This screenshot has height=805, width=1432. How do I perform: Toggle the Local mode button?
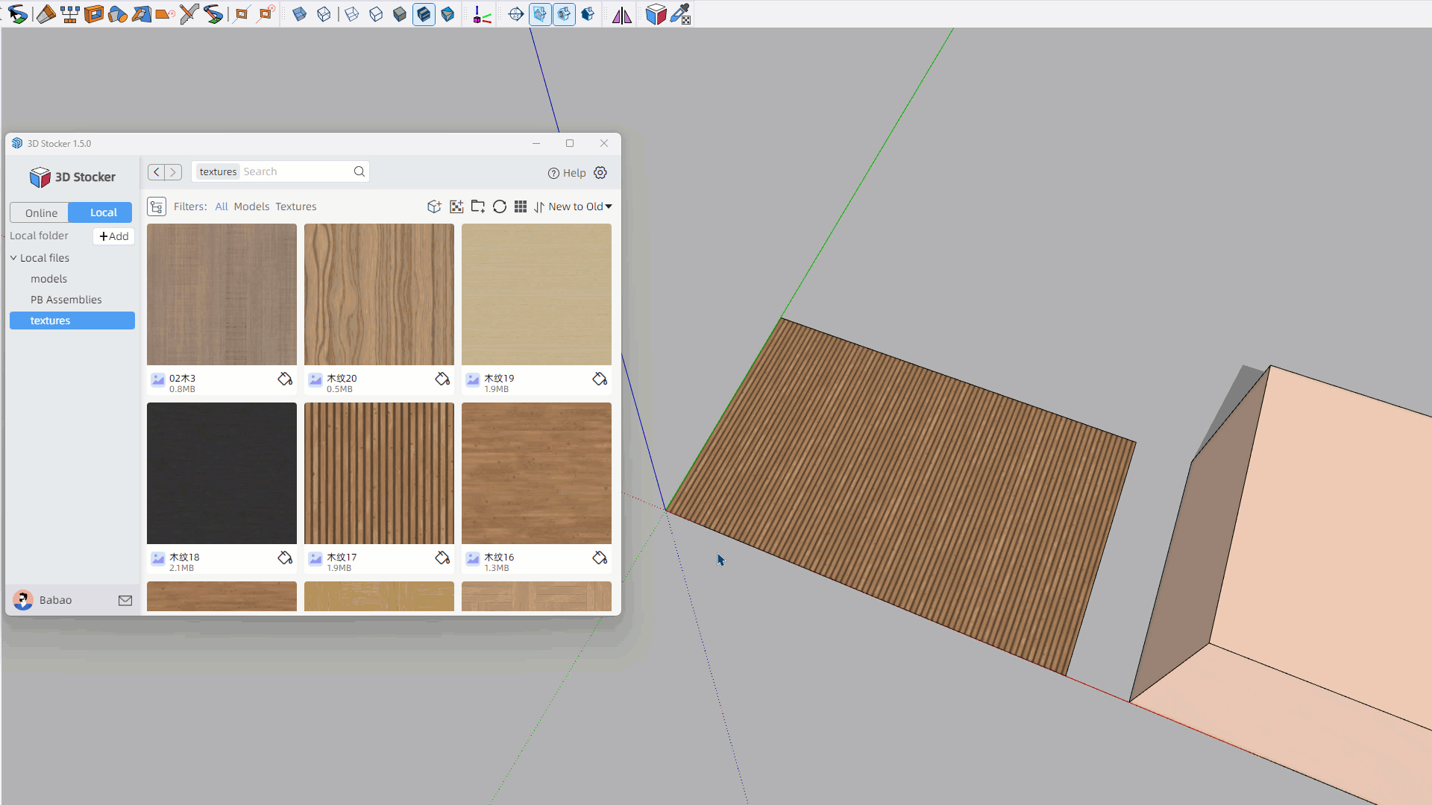(103, 212)
